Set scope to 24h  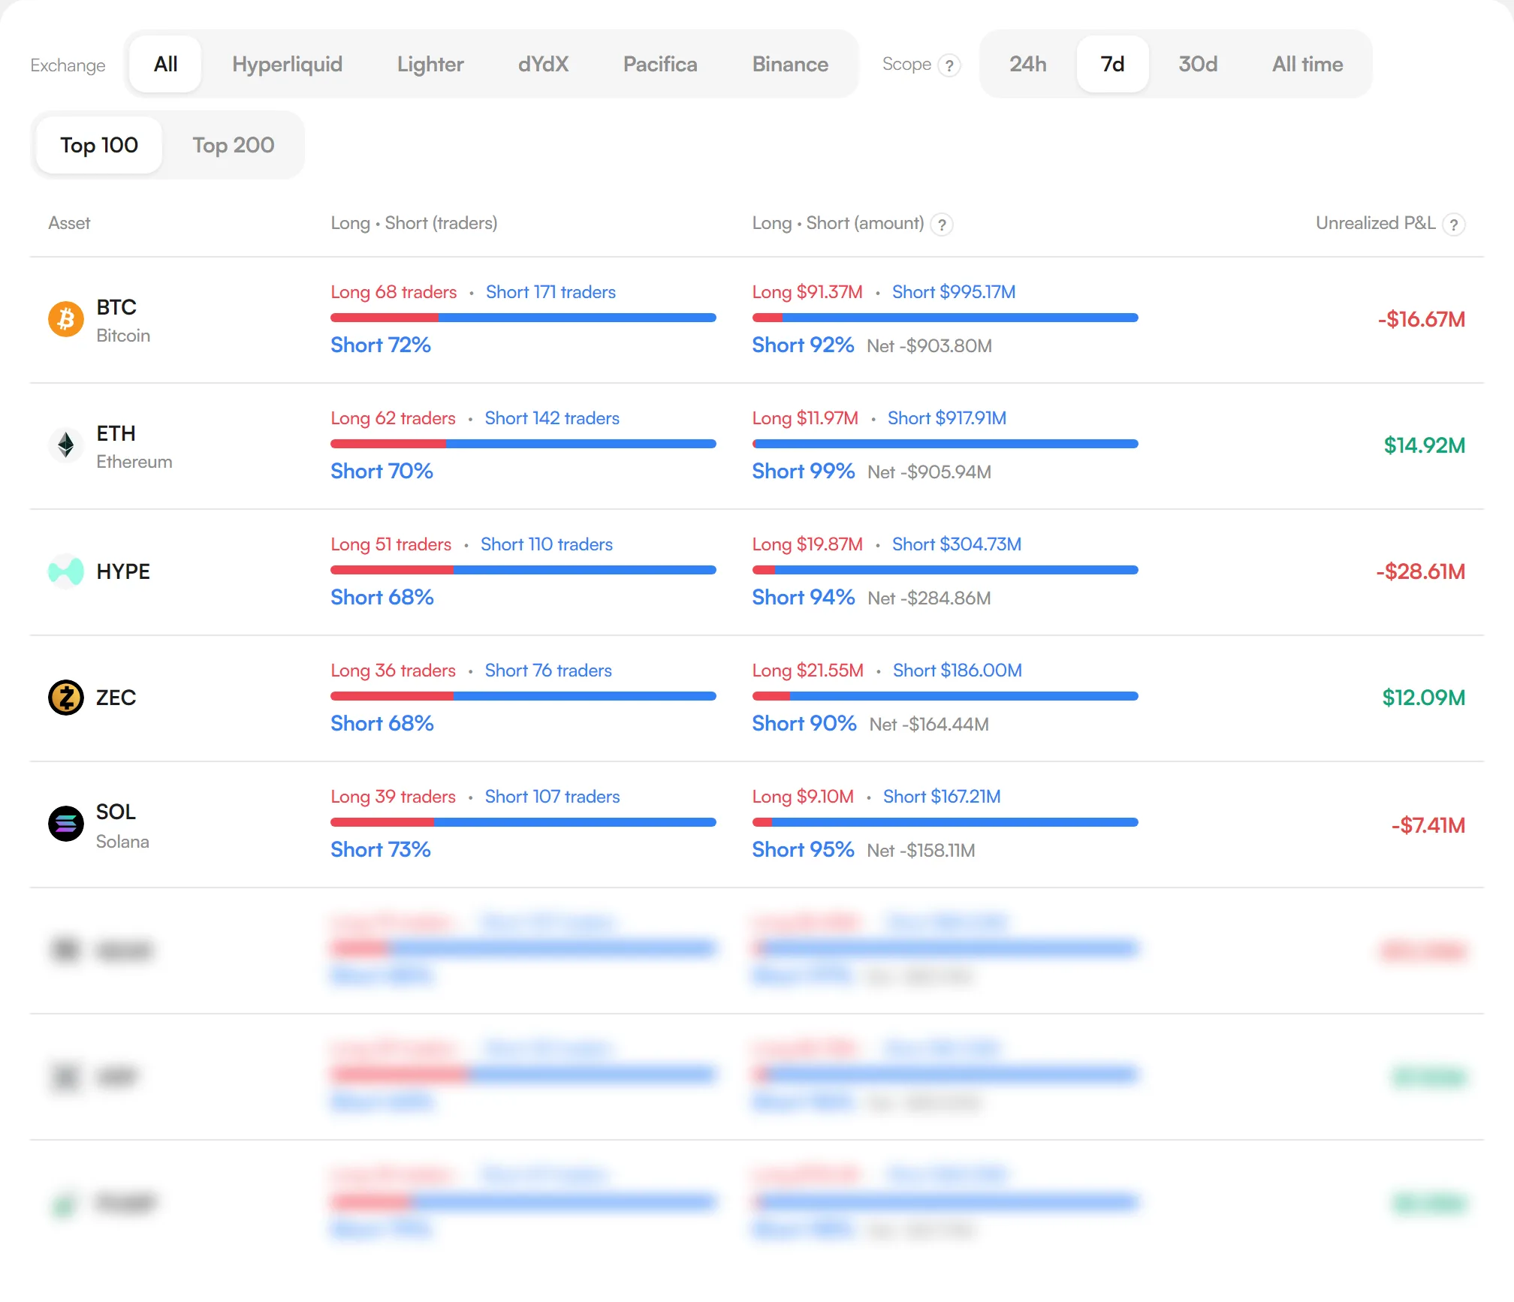click(x=1027, y=65)
